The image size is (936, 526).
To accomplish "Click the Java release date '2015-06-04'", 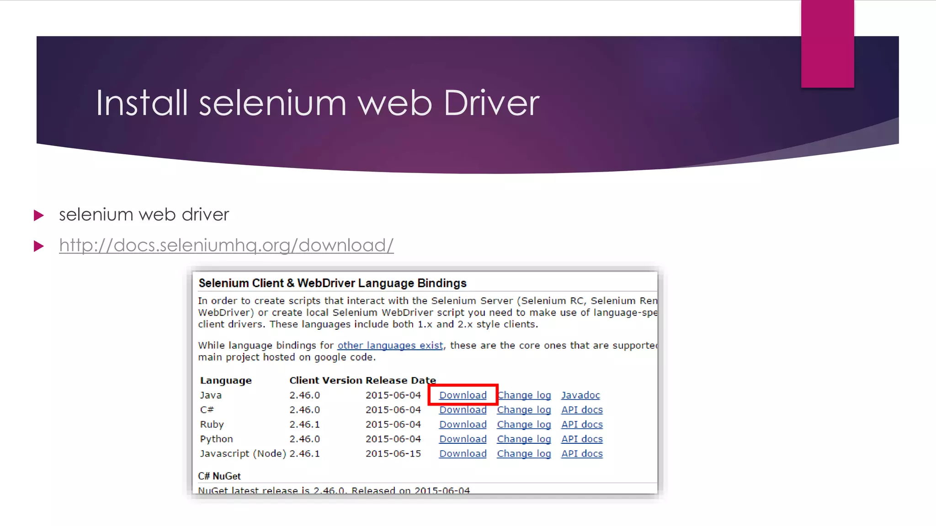I will [393, 395].
